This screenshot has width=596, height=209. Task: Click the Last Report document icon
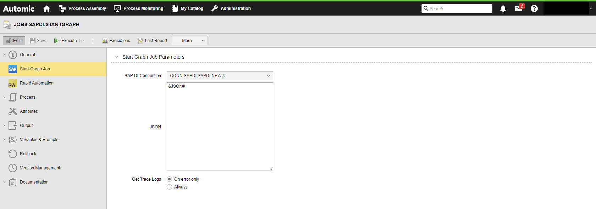click(x=141, y=41)
